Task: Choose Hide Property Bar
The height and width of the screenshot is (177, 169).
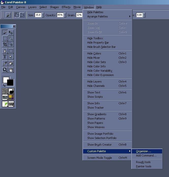Action: click(107, 43)
